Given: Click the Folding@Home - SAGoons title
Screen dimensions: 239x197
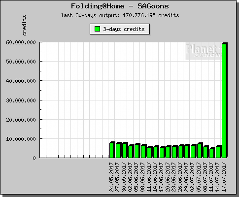Looking at the screenshot, I should point(120,6).
